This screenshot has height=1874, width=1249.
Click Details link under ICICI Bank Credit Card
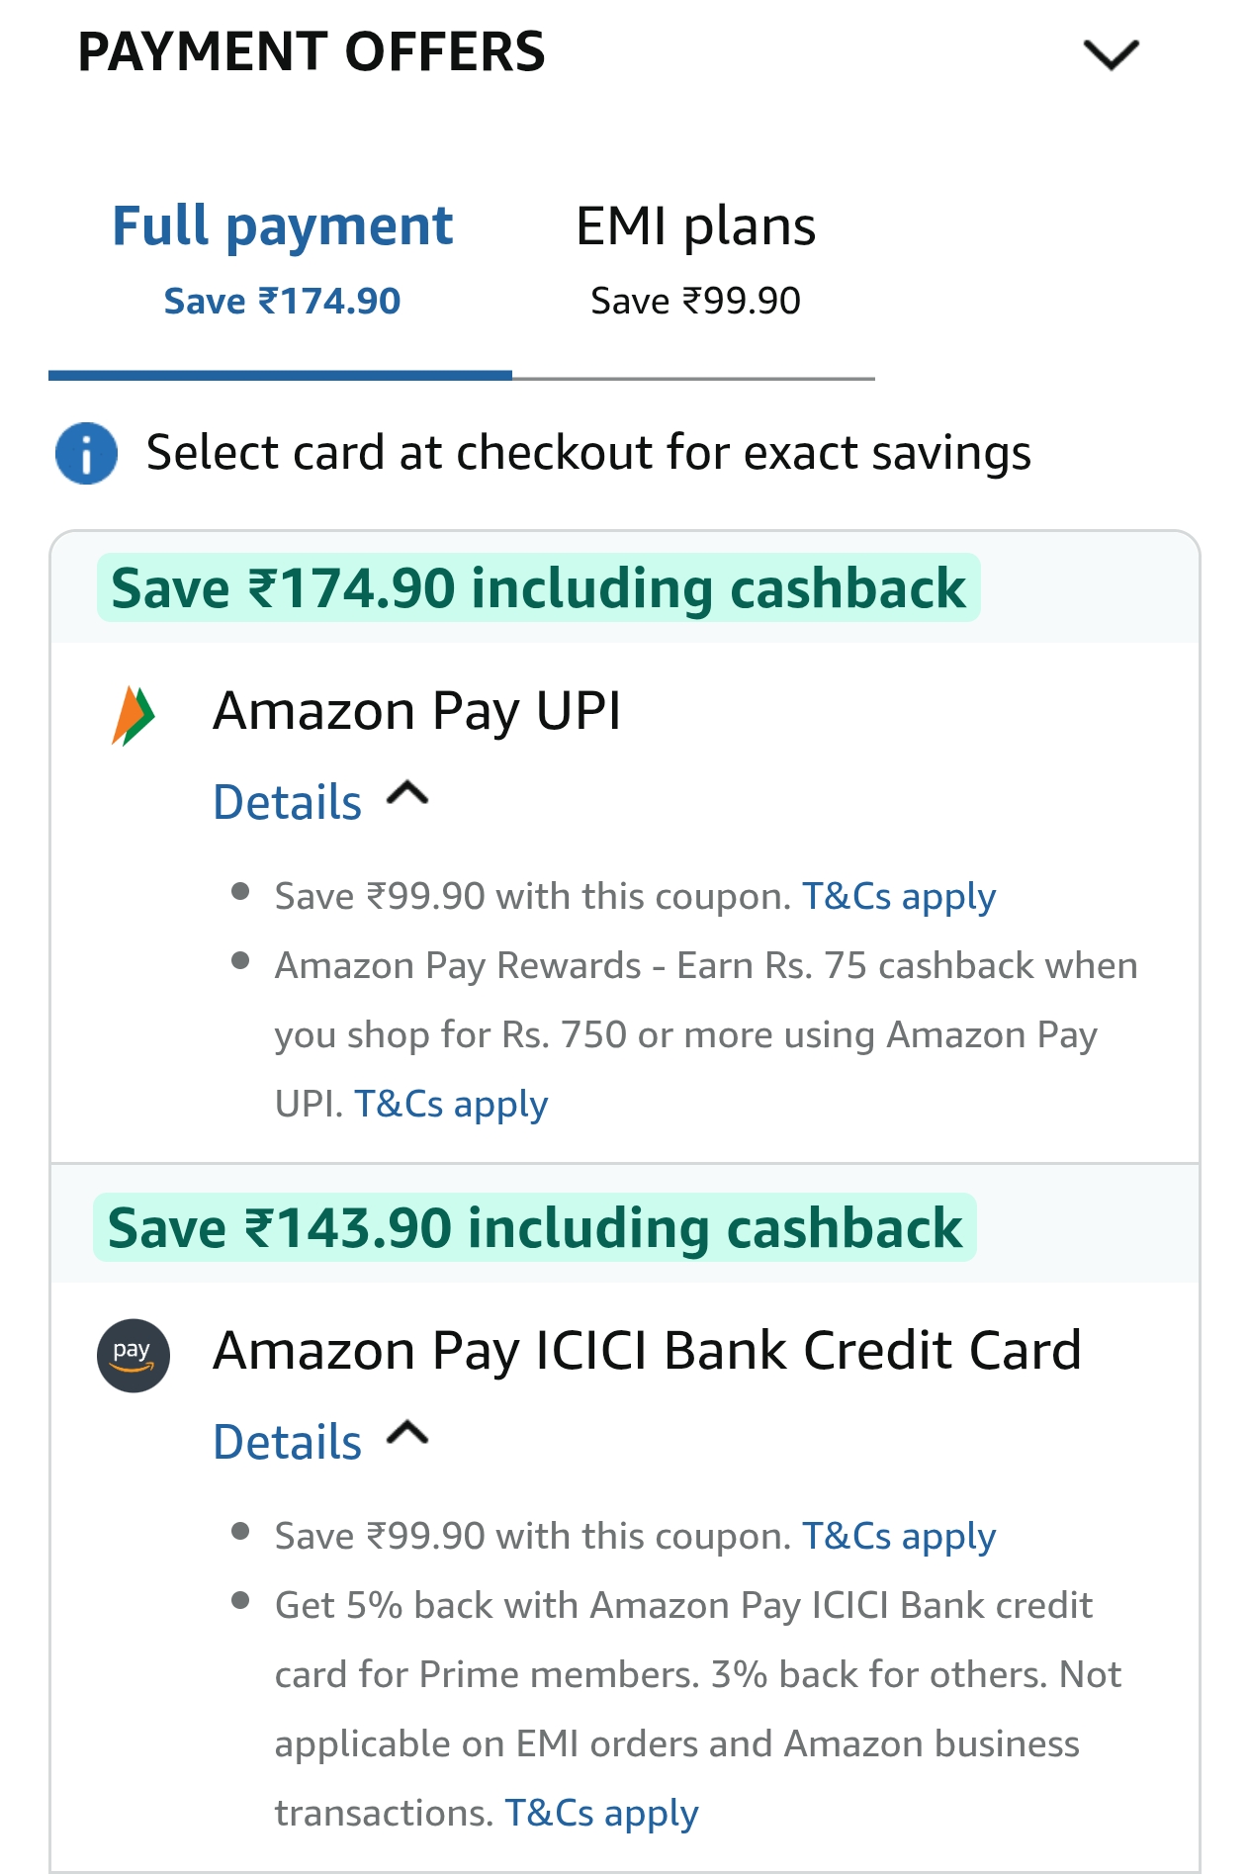[288, 1442]
